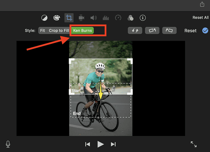Rotate the clip clockwise
This screenshot has height=152, width=210.
click(169, 31)
